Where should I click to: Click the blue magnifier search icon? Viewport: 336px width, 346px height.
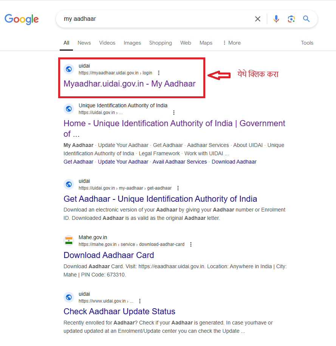coord(306,19)
